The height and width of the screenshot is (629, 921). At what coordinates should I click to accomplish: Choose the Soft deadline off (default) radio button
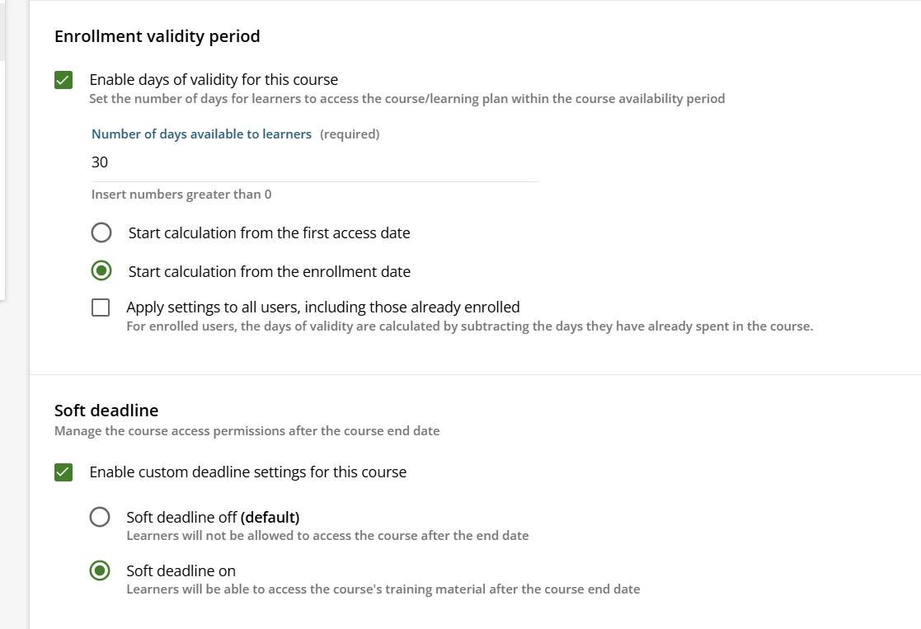tap(100, 518)
